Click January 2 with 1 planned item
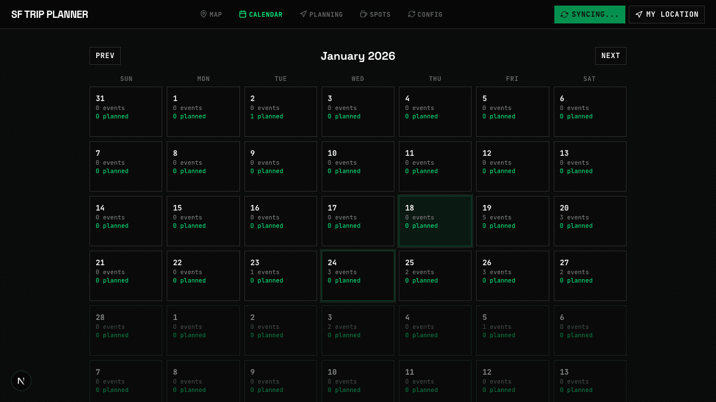The image size is (716, 402). 280,111
